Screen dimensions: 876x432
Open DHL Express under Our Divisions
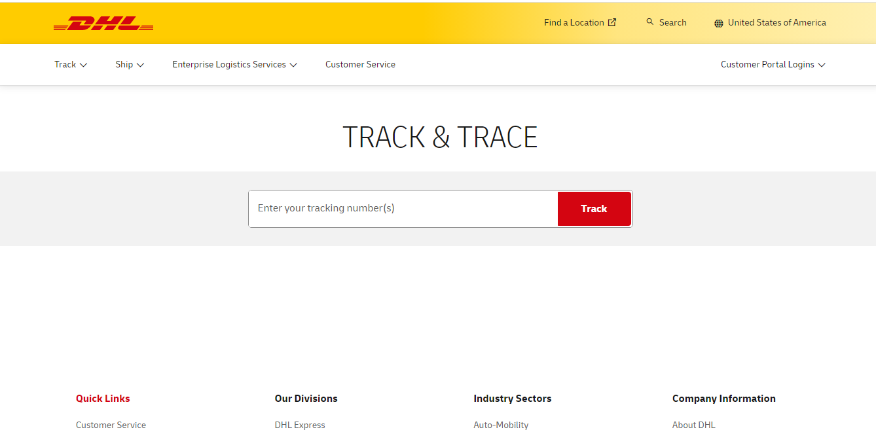pos(300,425)
